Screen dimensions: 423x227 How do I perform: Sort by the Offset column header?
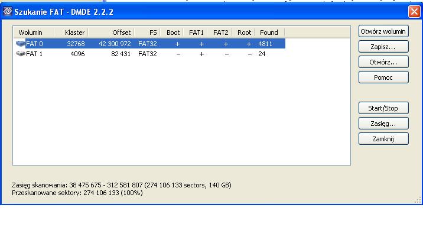point(111,33)
